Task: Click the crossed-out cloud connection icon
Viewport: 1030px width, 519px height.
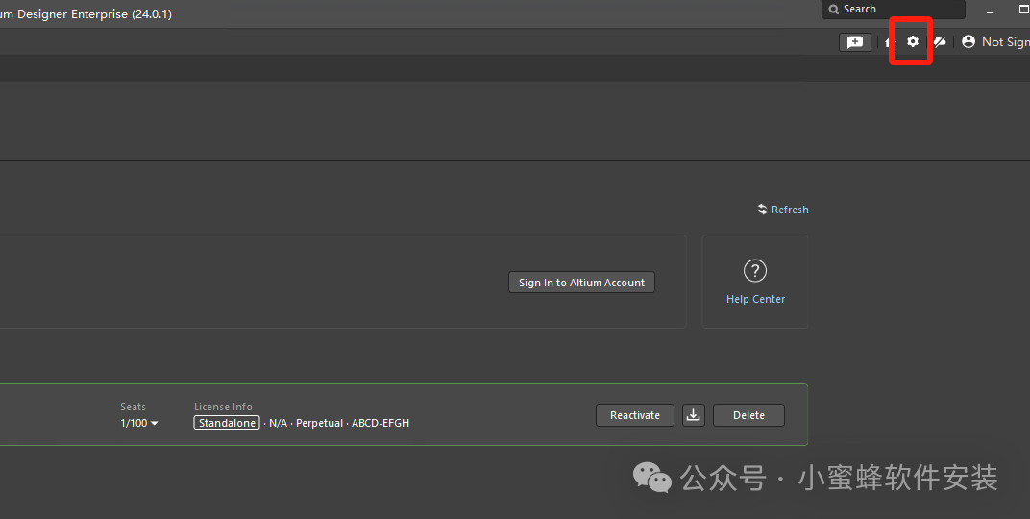Action: tap(940, 42)
